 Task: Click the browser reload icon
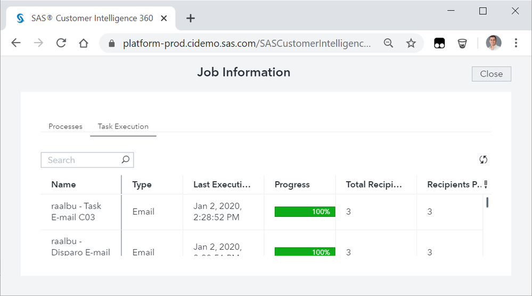61,44
